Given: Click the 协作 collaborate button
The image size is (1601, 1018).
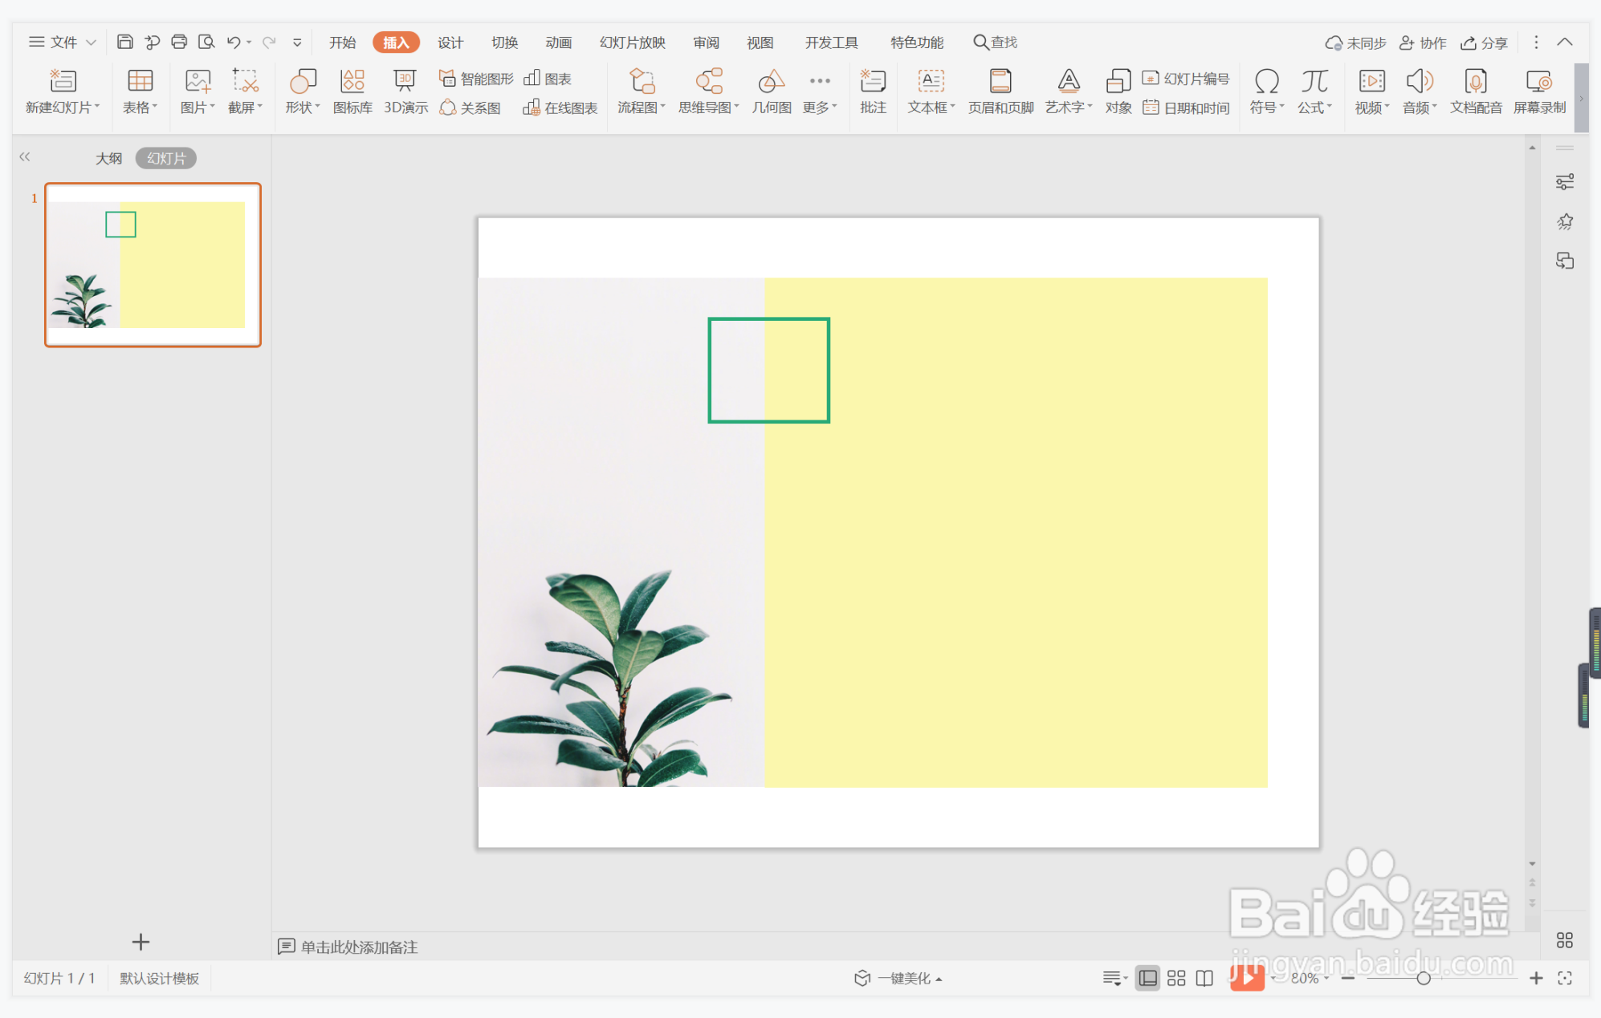Looking at the screenshot, I should 1423,43.
